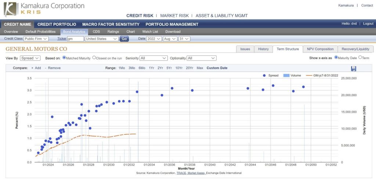Open the year 2022 date dropdown
This screenshot has height=181, width=376.
coord(154,39)
